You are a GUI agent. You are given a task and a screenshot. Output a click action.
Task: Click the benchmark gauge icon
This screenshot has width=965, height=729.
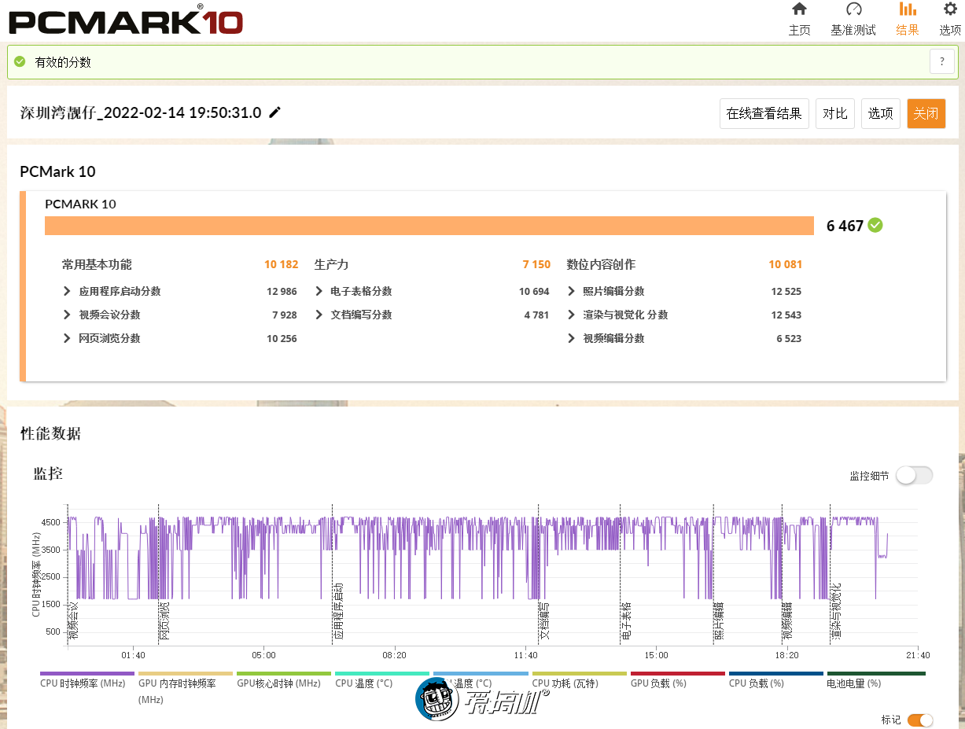click(854, 9)
